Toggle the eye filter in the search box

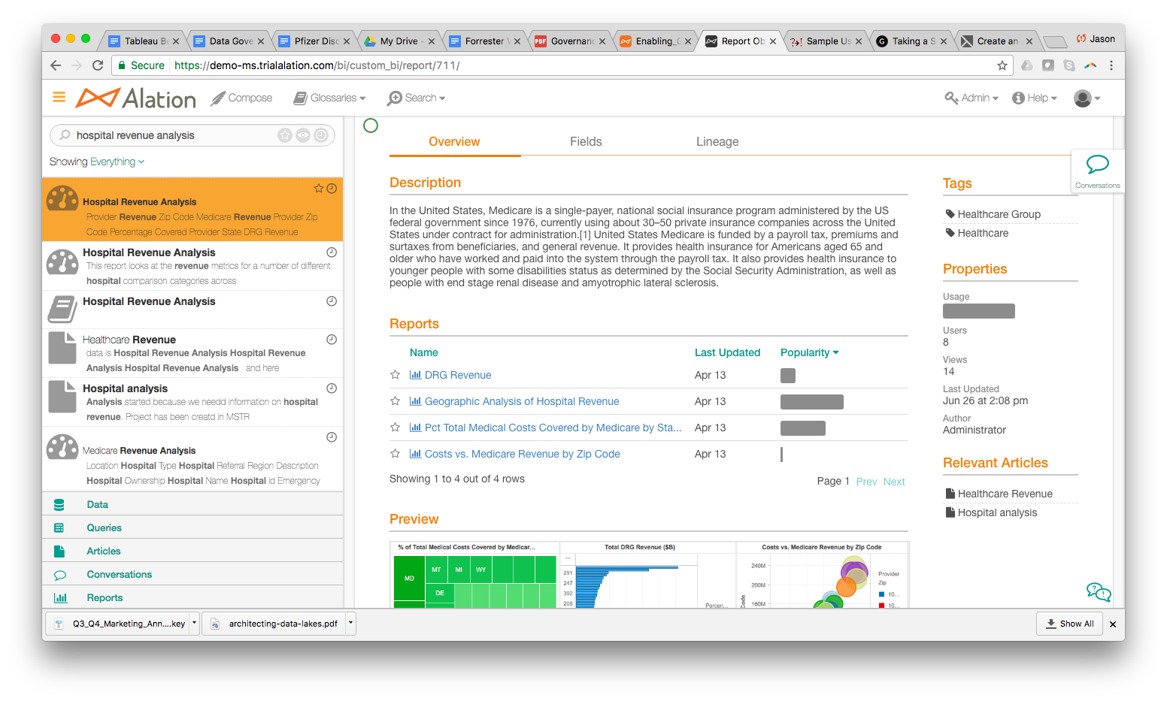303,135
